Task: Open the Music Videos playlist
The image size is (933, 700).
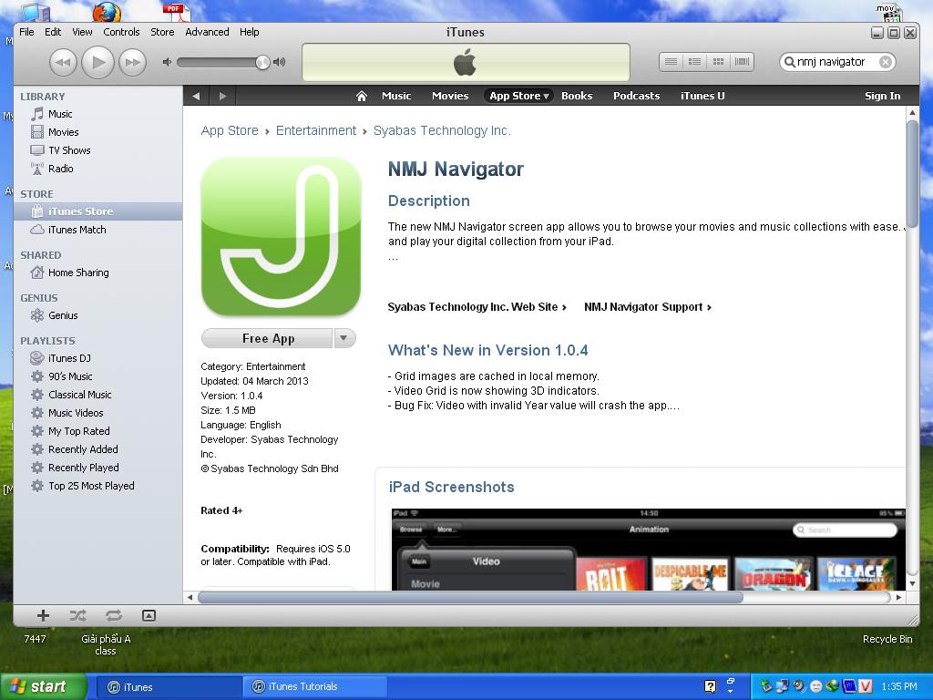Action: 76,413
